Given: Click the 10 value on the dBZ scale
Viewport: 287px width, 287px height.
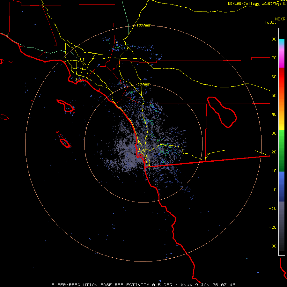Looking at the screenshot, I should click(x=274, y=171).
